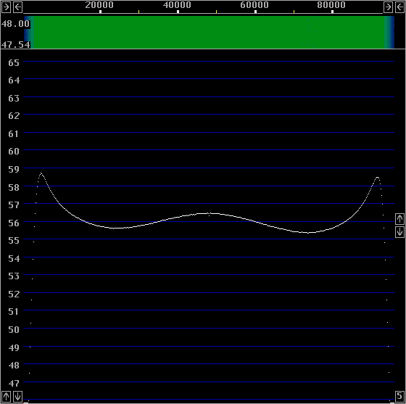Viewport: 406px width, 404px height.
Task: Click down-arrow icon on right edge near 55
Action: pos(399,232)
